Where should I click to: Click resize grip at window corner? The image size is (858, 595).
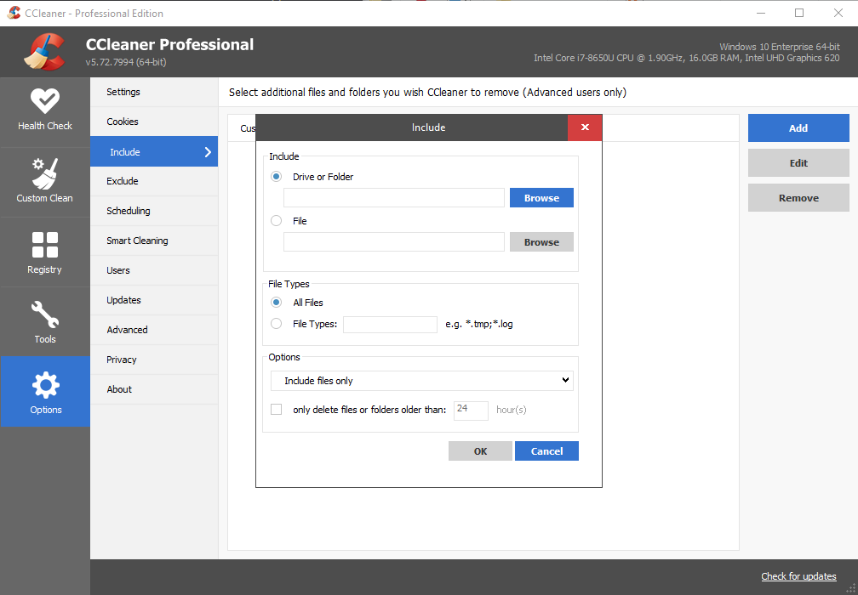pos(849,586)
